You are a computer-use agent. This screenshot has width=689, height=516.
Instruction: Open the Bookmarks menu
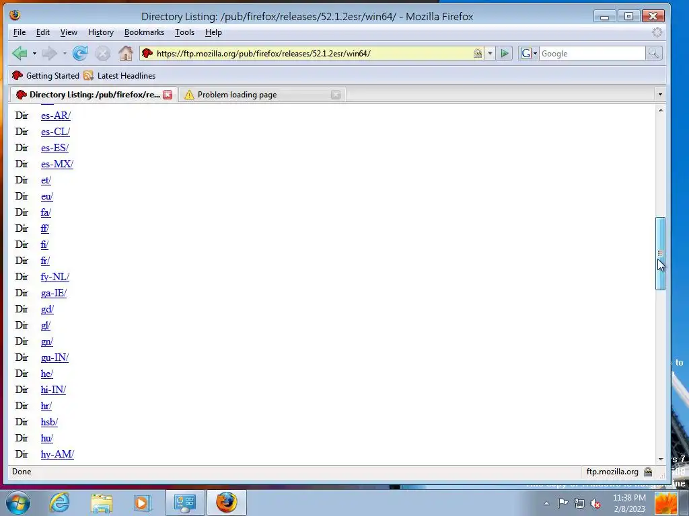click(144, 32)
